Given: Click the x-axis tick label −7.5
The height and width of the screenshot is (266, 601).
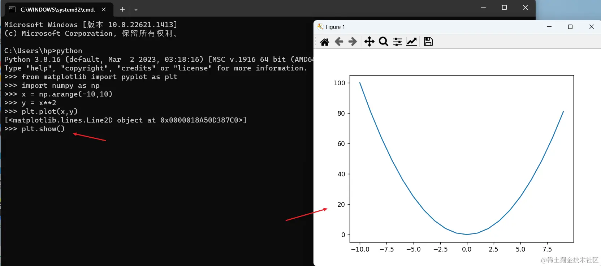Looking at the screenshot, I should [x=387, y=249].
